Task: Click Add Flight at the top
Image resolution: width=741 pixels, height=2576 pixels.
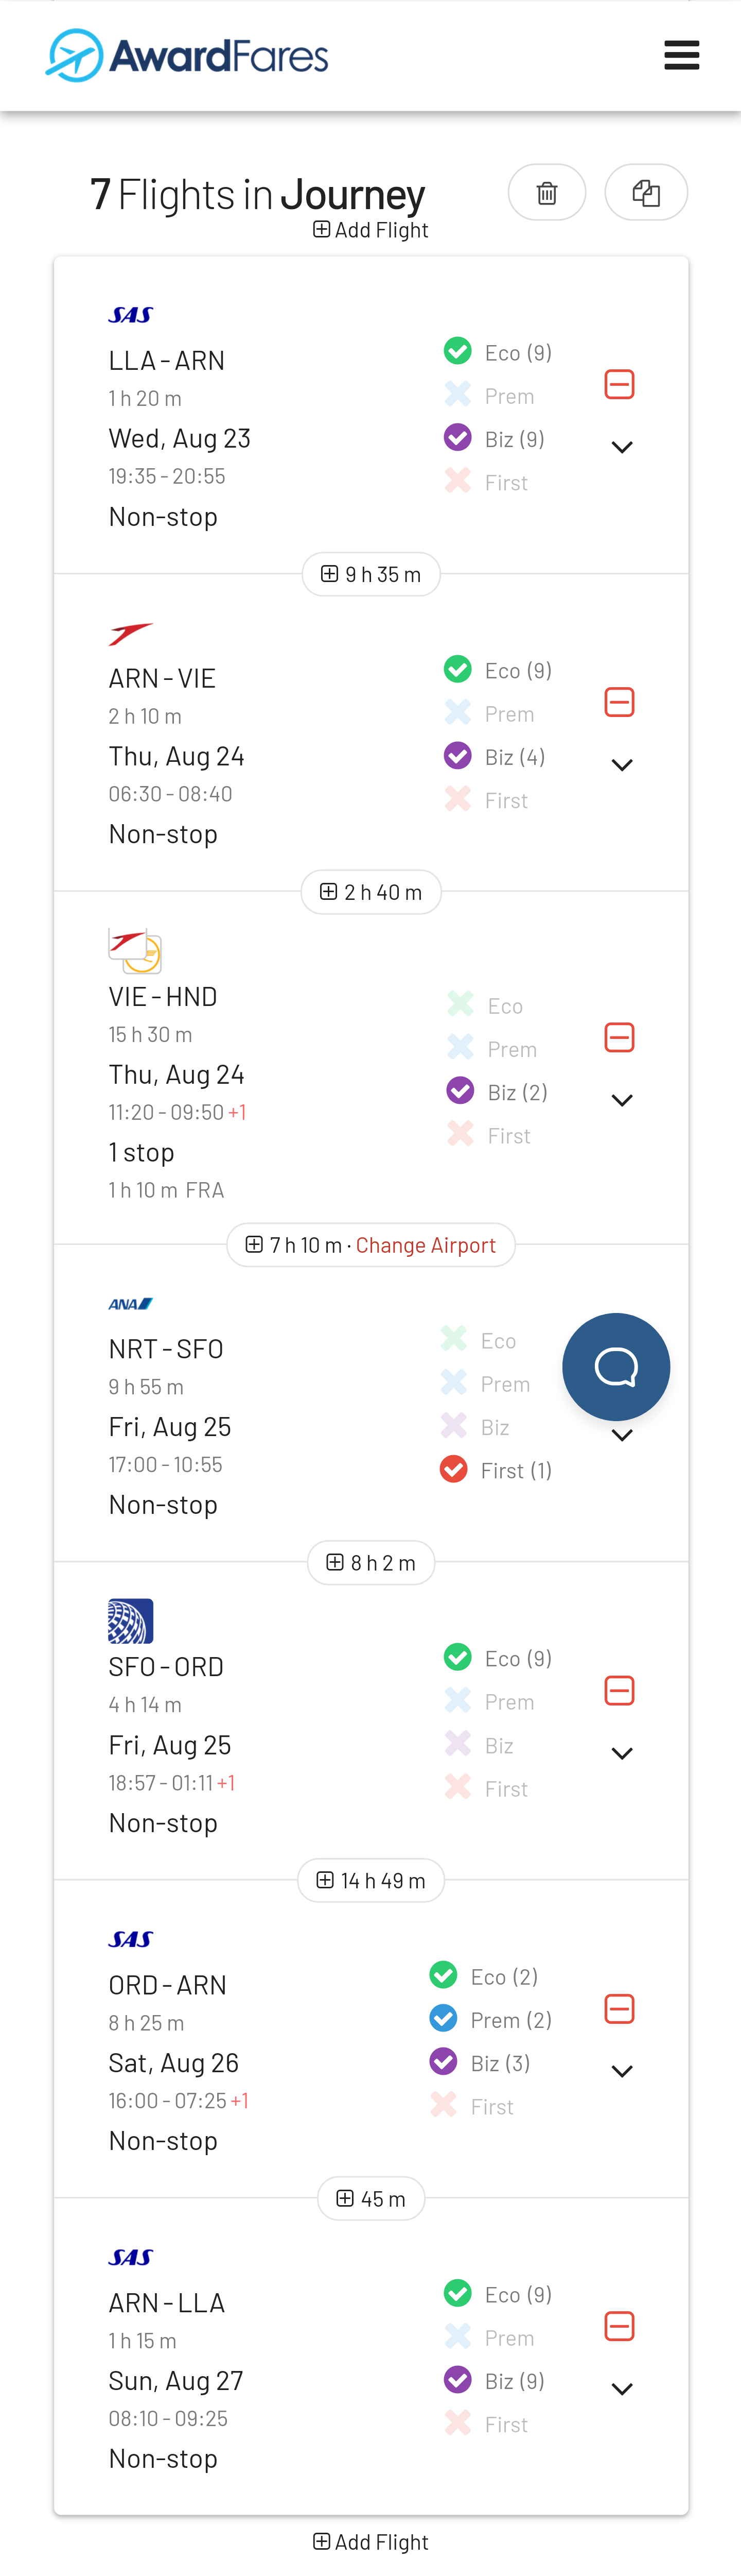Action: tap(370, 229)
